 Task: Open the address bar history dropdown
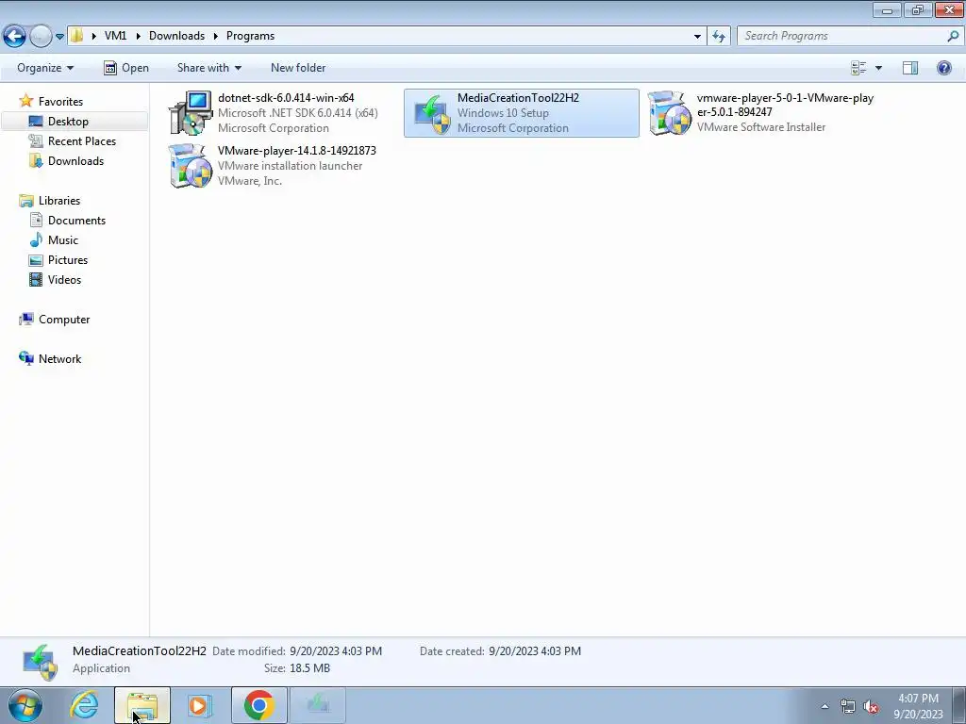pyautogui.click(x=697, y=37)
